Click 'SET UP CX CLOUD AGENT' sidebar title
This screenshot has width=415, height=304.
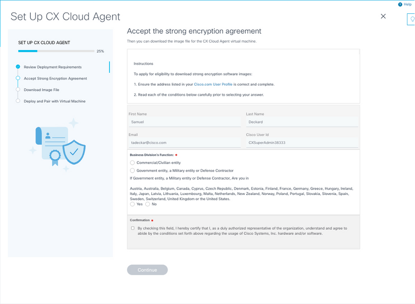click(x=44, y=43)
